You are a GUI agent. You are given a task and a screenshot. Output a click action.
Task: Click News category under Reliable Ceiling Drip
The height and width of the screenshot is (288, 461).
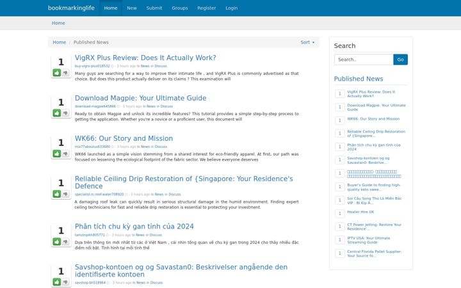(159, 195)
